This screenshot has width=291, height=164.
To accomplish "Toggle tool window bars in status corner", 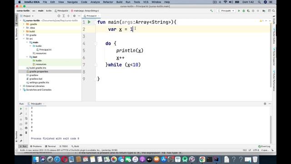I will click(x=17, y=150).
